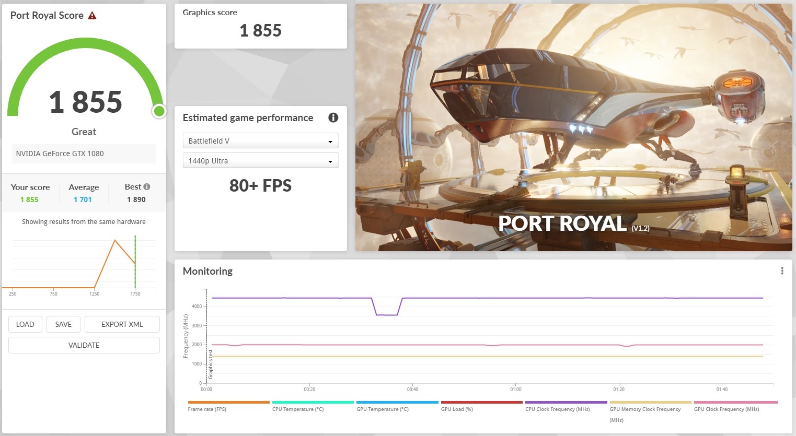The image size is (796, 436).
Task: Click the info icon next to Best
Action: [147, 187]
